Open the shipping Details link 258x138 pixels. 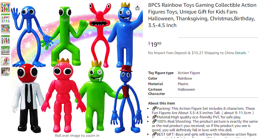(x=240, y=53)
